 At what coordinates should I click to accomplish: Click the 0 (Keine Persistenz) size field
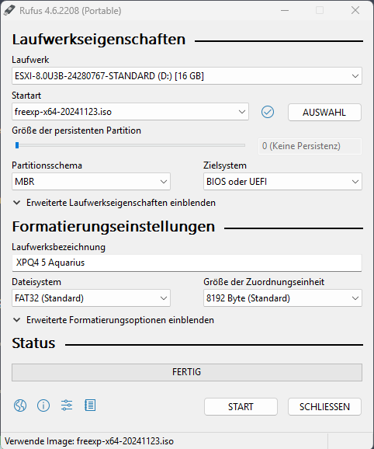click(310, 146)
